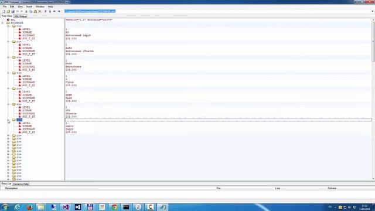Open Windows Explorer from taskbar

click(x=41, y=207)
